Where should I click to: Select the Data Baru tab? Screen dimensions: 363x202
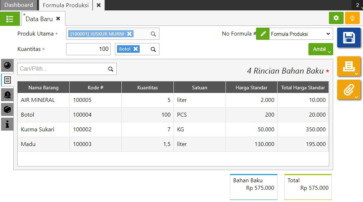pyautogui.click(x=39, y=19)
